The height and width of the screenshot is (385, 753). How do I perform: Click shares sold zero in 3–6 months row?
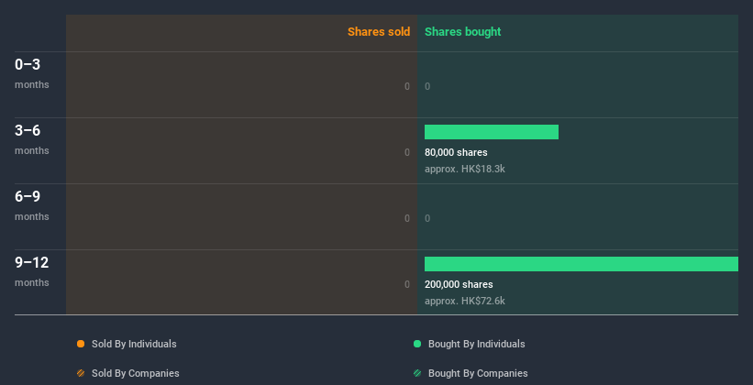[x=407, y=153]
